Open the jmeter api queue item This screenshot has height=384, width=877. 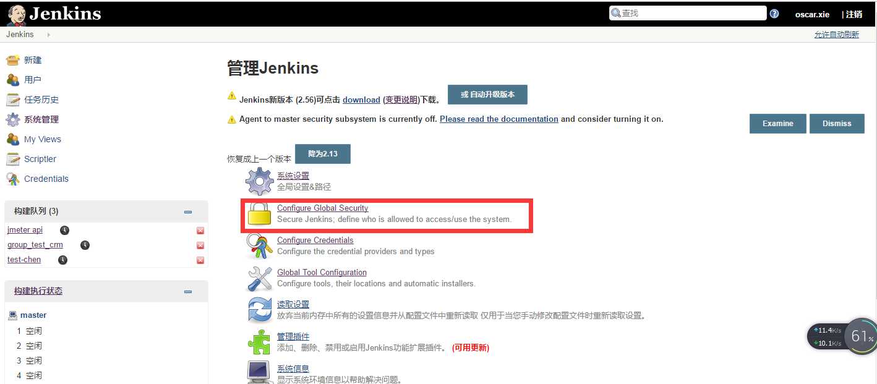click(25, 230)
